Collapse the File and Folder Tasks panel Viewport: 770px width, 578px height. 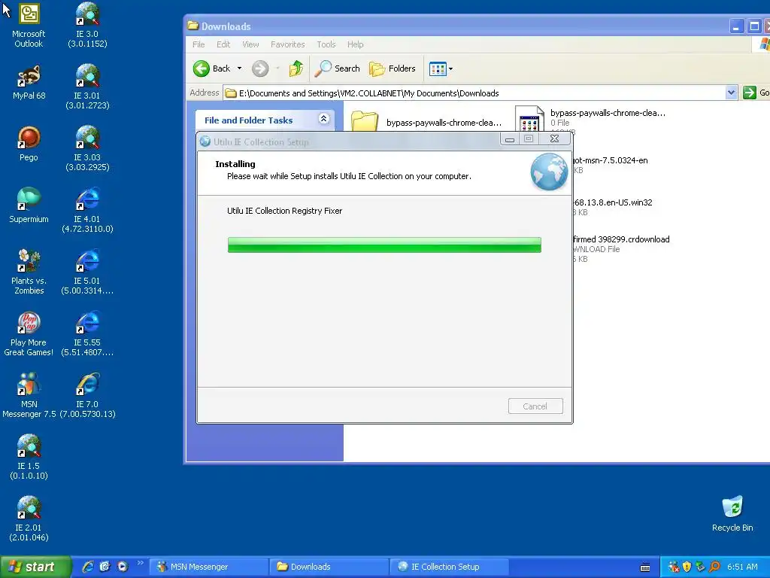point(323,118)
